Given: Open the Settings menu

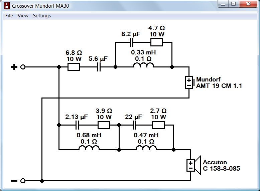Looking at the screenshot, I should tap(42, 16).
